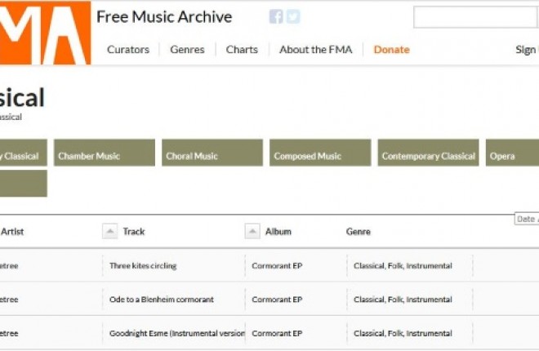Sort by Track using arrow icon
The width and height of the screenshot is (539, 351).
110,232
